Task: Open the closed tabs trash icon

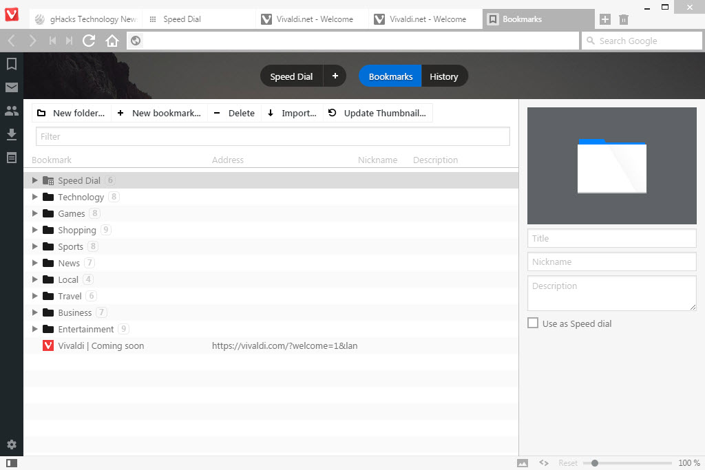Action: click(x=624, y=19)
